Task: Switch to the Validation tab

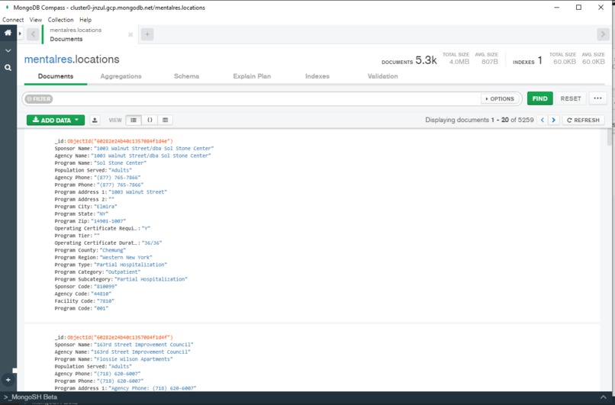Action: (383, 76)
